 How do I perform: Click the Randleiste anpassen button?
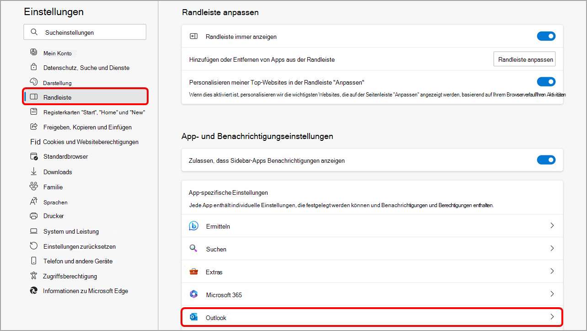tap(525, 59)
